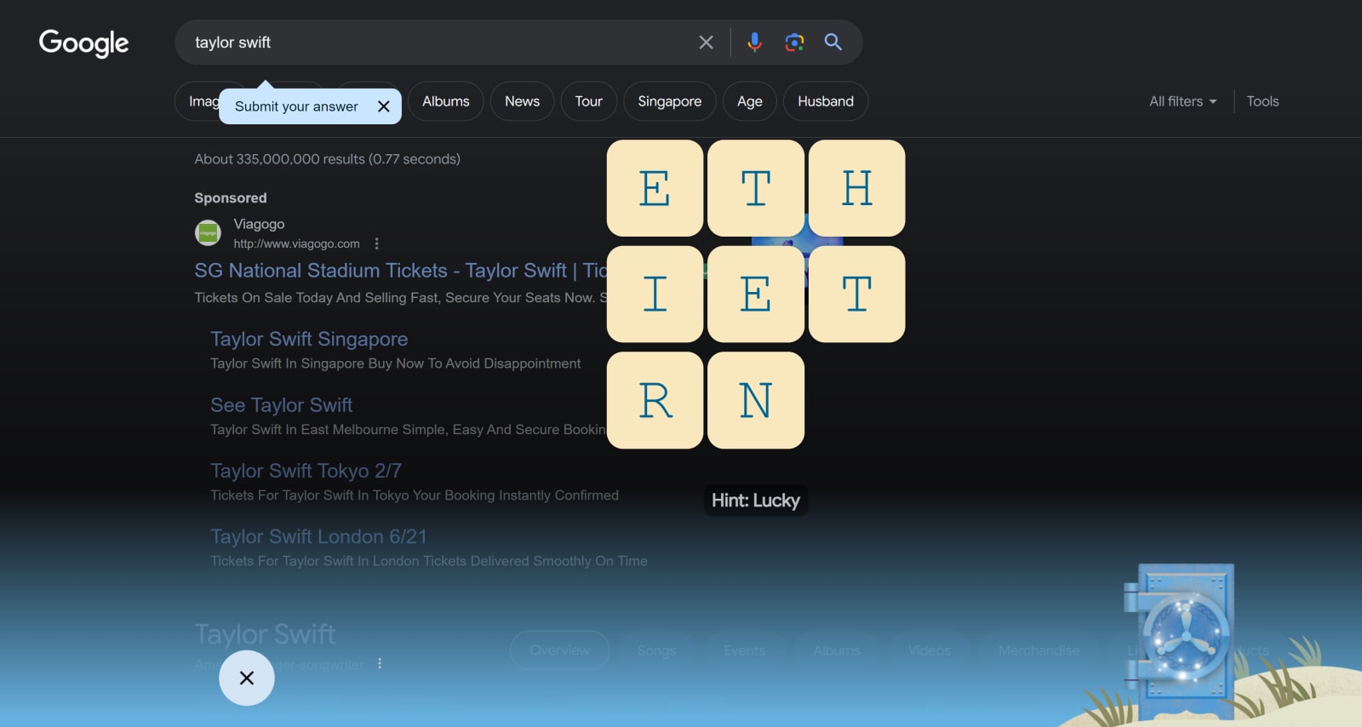The width and height of the screenshot is (1362, 727).
Task: Dismiss the Submit your answer tooltip
Action: [x=384, y=106]
